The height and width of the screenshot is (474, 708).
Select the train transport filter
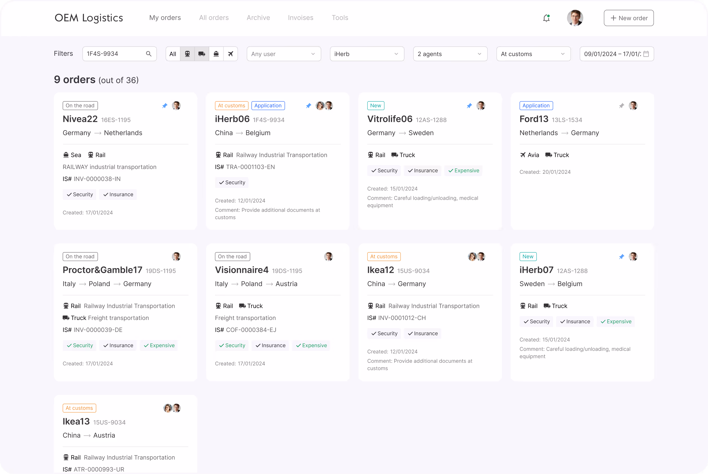[x=187, y=54]
